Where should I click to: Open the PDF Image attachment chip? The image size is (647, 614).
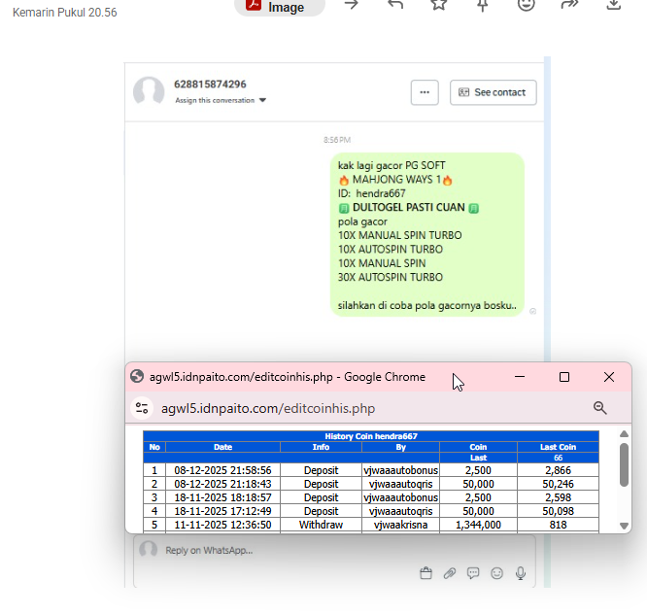point(280,6)
